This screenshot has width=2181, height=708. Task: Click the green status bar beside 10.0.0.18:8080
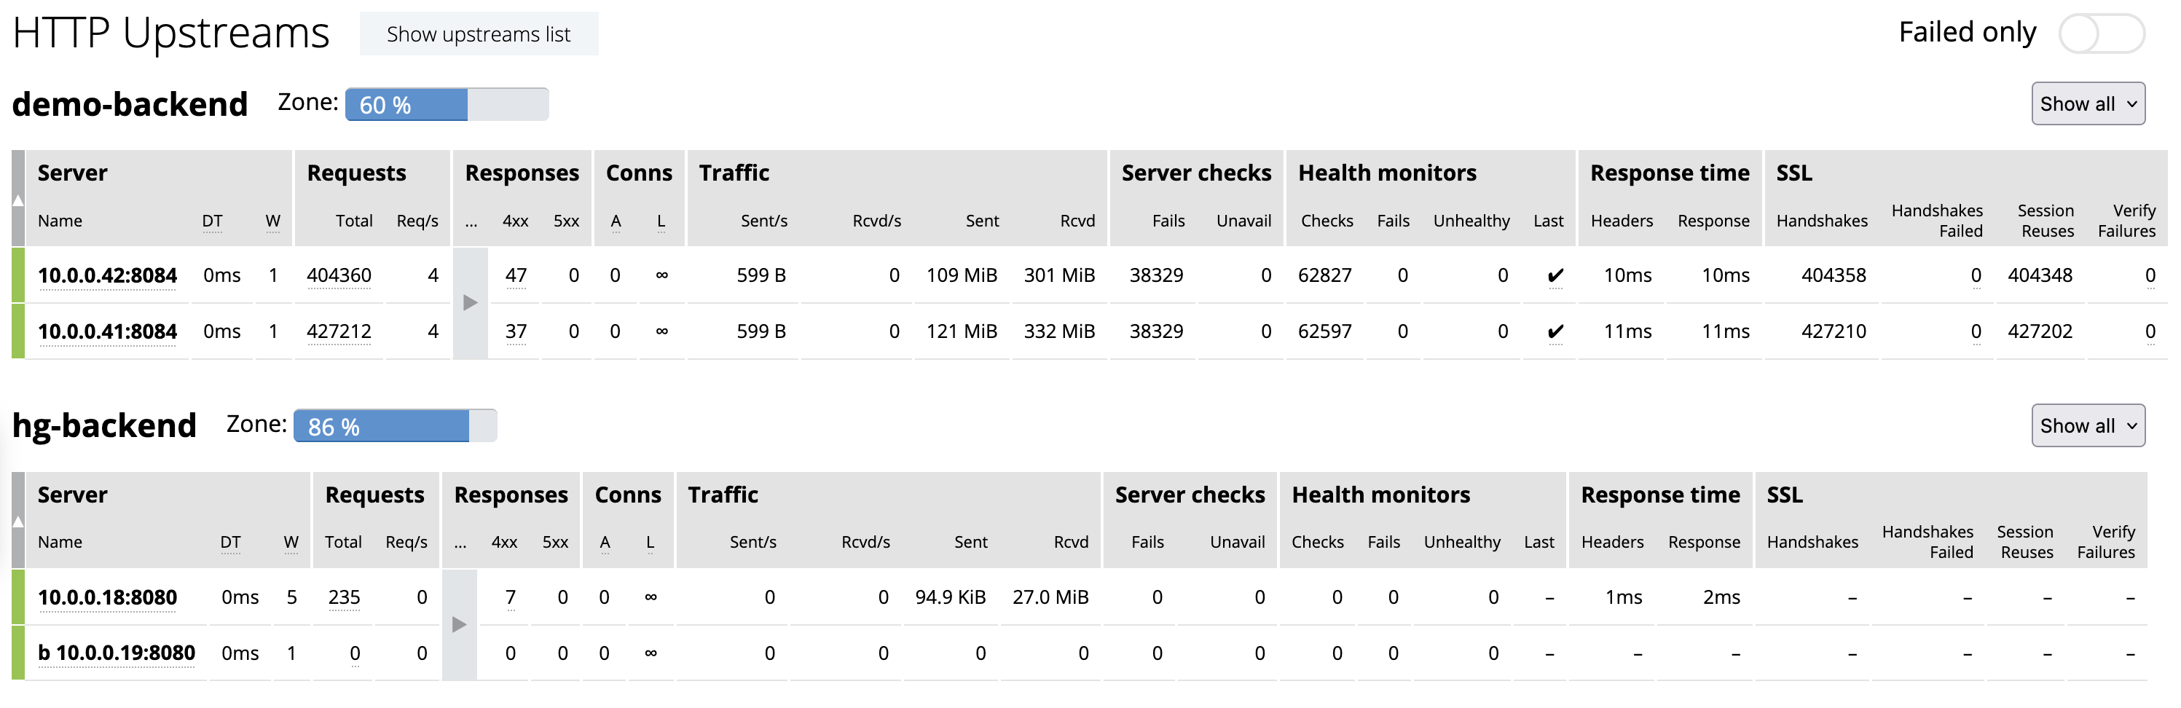(x=19, y=597)
